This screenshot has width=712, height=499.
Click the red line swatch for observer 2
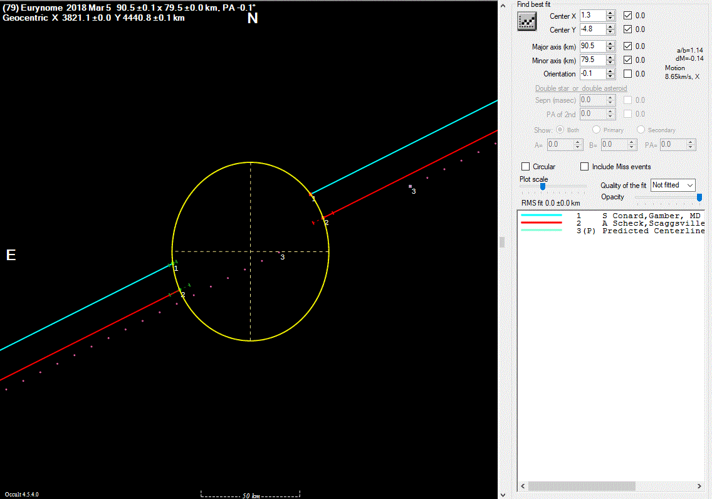(x=542, y=223)
